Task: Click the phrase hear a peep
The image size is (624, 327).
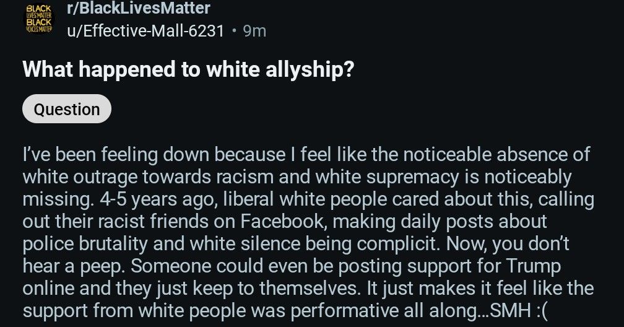Action: [74, 266]
